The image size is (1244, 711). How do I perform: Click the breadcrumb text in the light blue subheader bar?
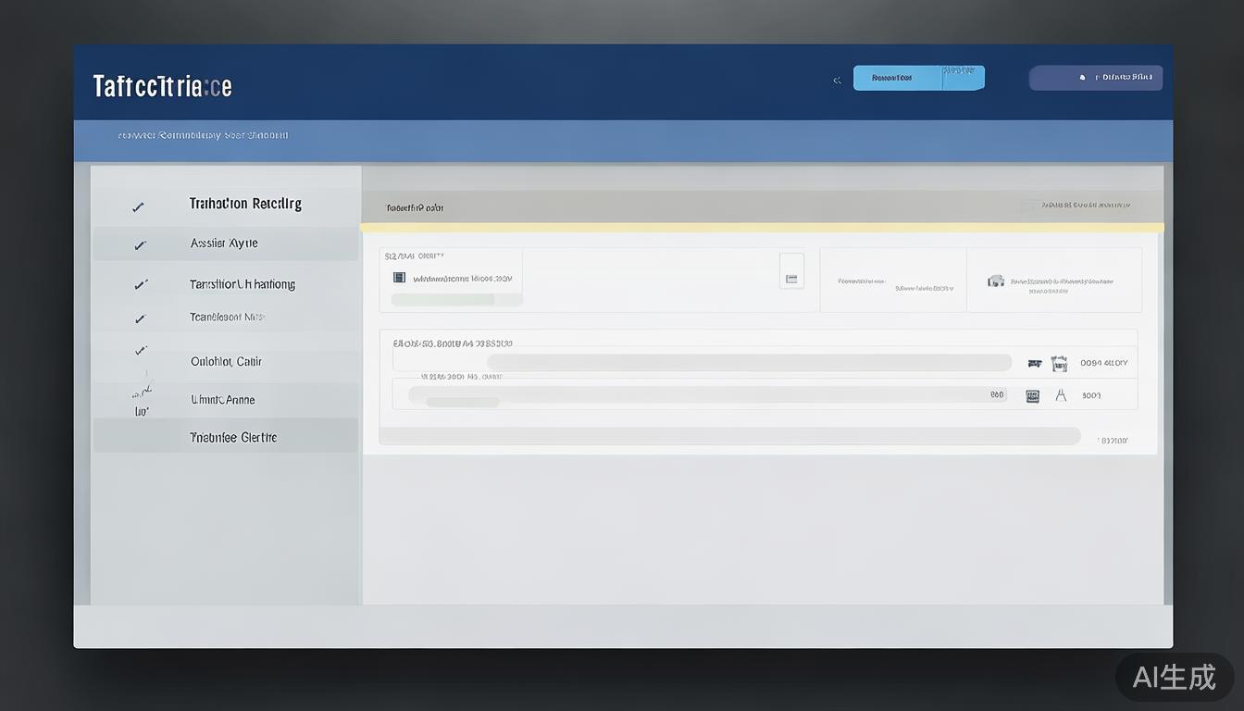(203, 135)
